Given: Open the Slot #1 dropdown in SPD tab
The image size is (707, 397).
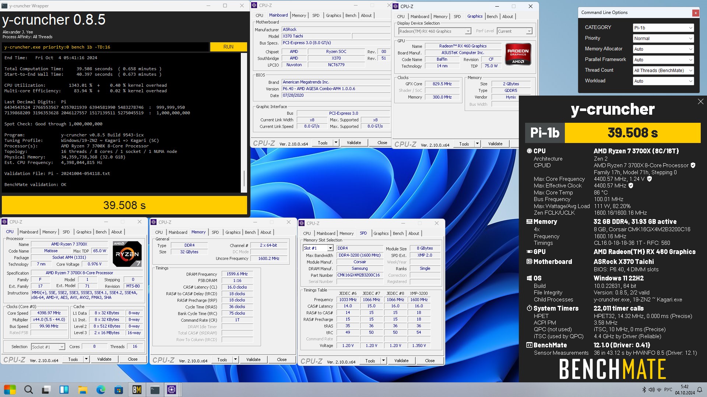Looking at the screenshot, I should point(318,248).
